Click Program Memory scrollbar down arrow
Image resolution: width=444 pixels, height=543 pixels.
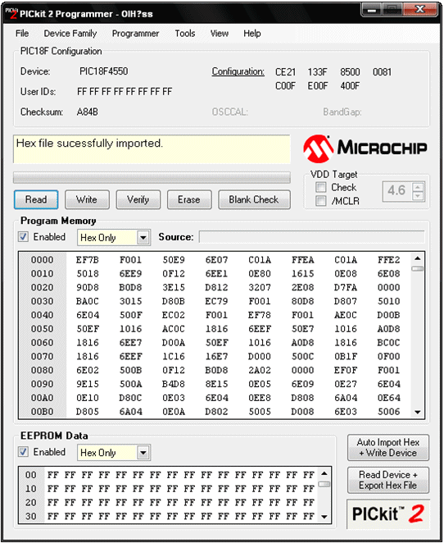pyautogui.click(x=417, y=412)
